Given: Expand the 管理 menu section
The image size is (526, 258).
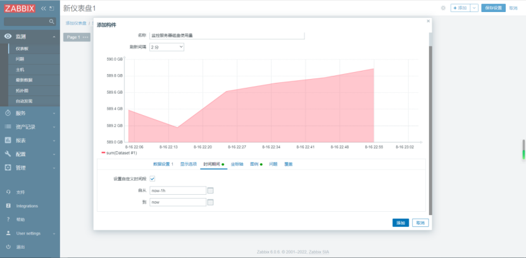Looking at the screenshot, I should (54, 168).
